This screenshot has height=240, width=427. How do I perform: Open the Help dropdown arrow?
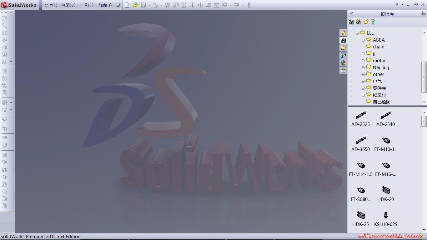tap(402, 5)
